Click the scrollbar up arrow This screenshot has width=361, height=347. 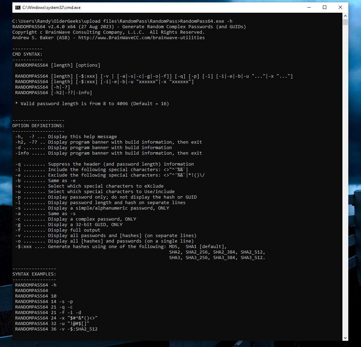click(345, 16)
